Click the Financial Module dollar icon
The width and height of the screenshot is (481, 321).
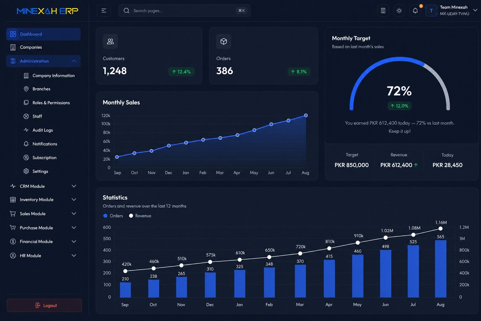[x=13, y=241]
